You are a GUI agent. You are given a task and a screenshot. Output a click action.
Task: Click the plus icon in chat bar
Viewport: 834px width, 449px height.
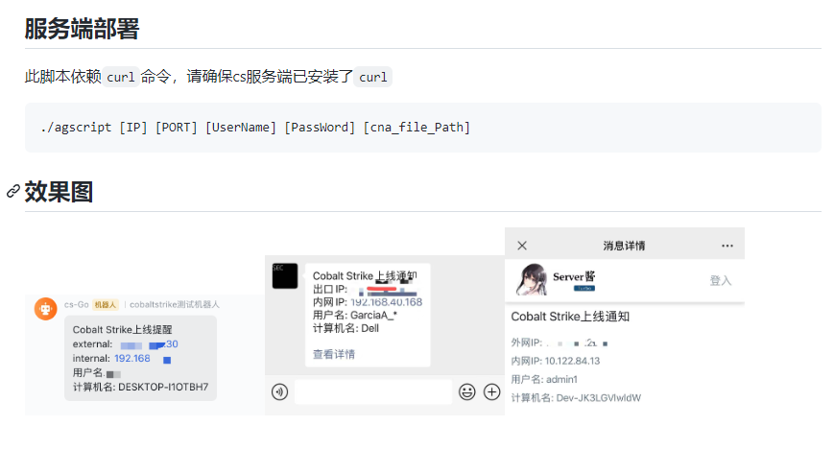pyautogui.click(x=492, y=392)
